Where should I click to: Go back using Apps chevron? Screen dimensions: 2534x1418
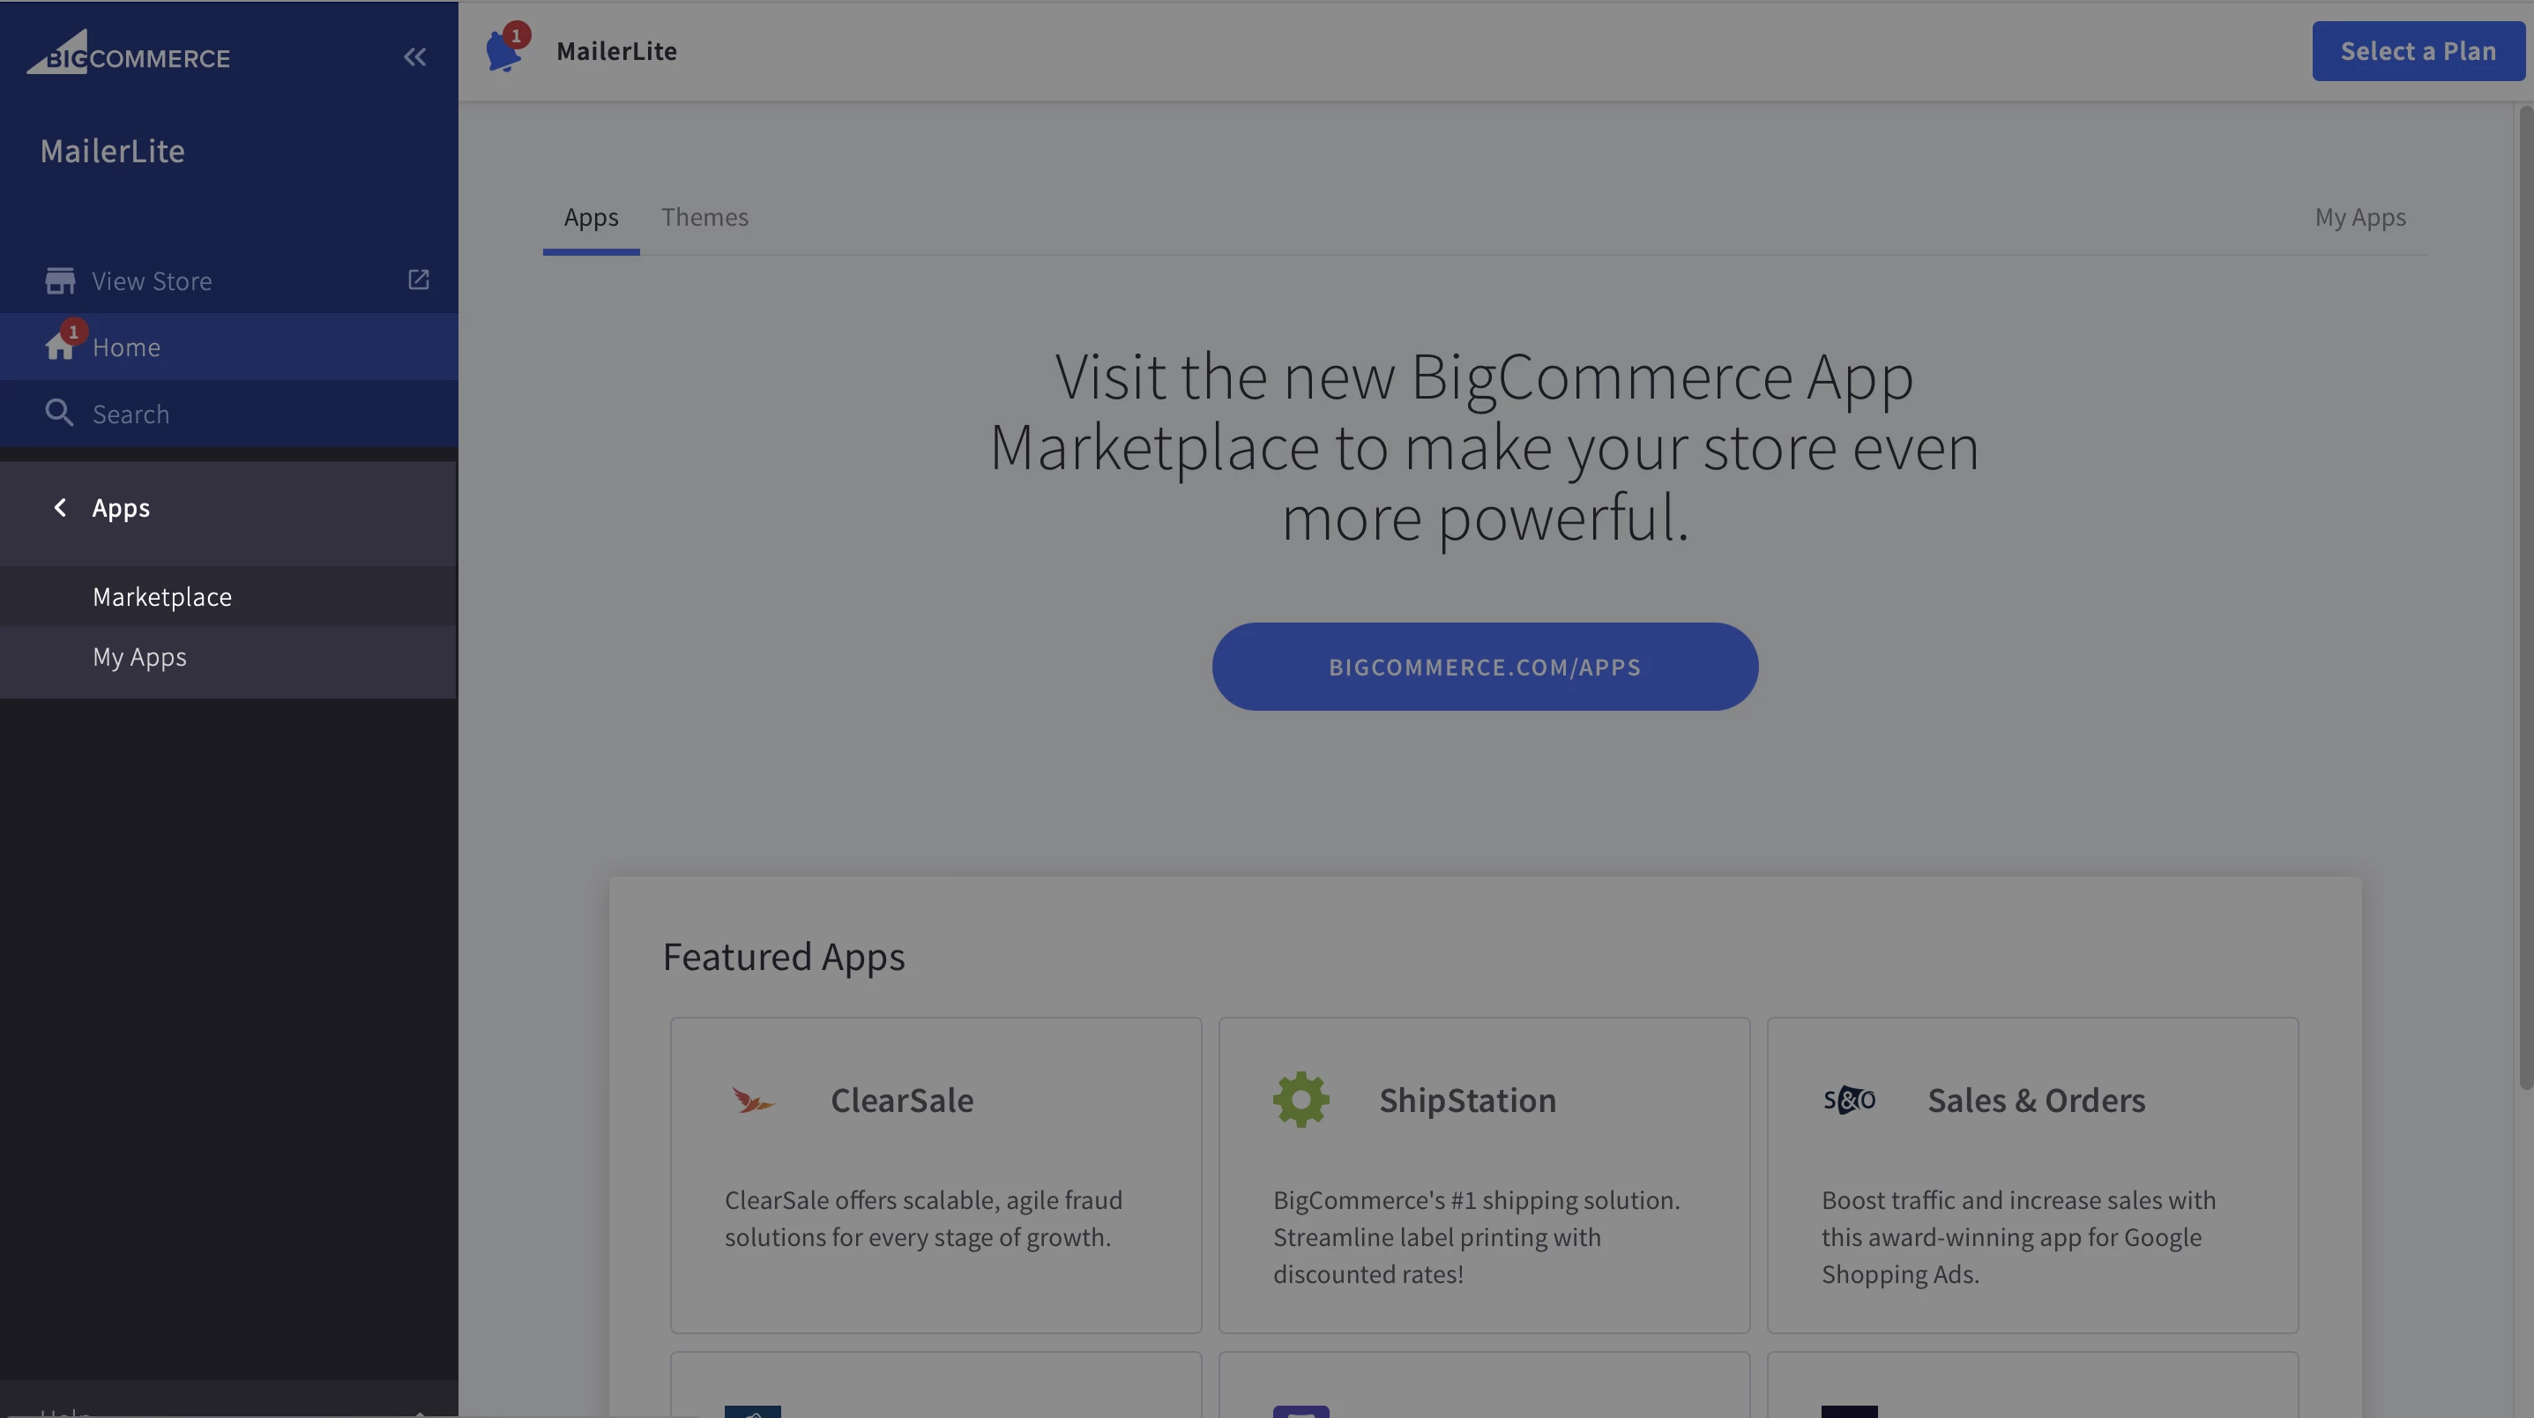pos(60,508)
